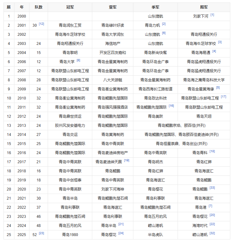Follow footnote [5] beside 青岛金星黄海缘
This screenshot has width=235, height=242.
[218, 88]
